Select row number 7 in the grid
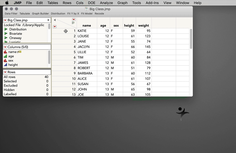The height and width of the screenshot is (153, 236). point(64,63)
